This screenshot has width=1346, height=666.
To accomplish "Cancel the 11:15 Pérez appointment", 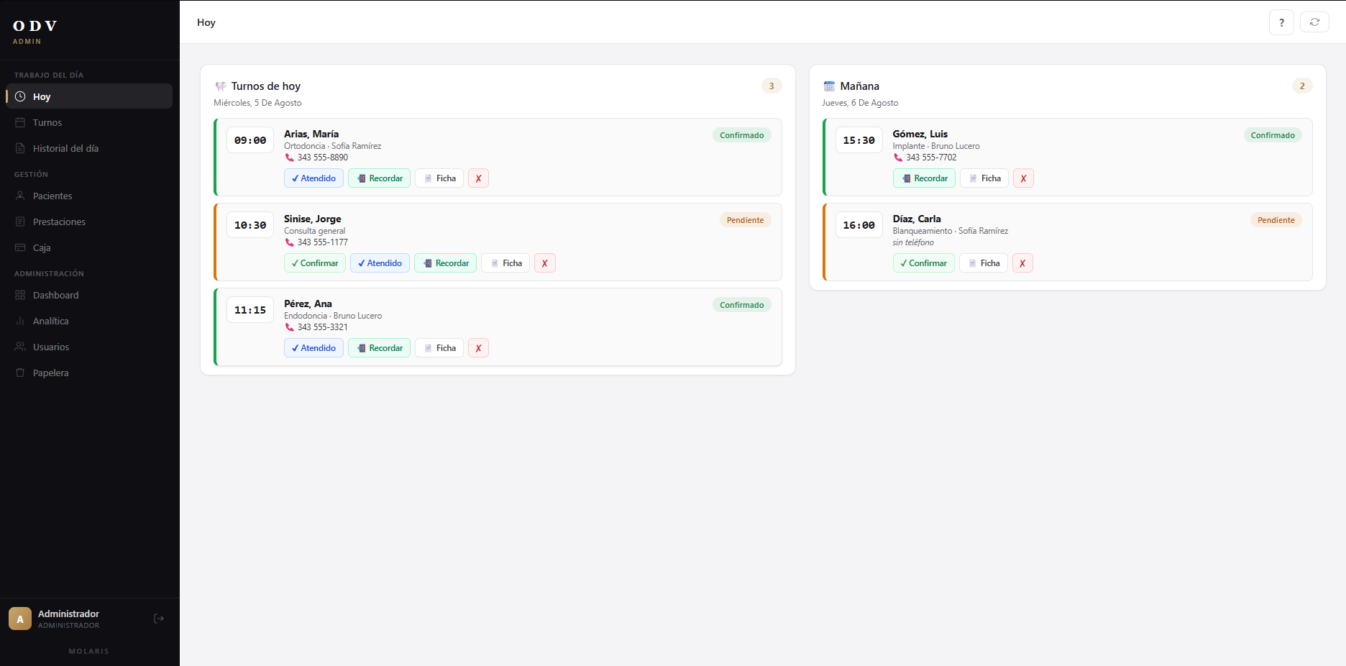I will 478,348.
